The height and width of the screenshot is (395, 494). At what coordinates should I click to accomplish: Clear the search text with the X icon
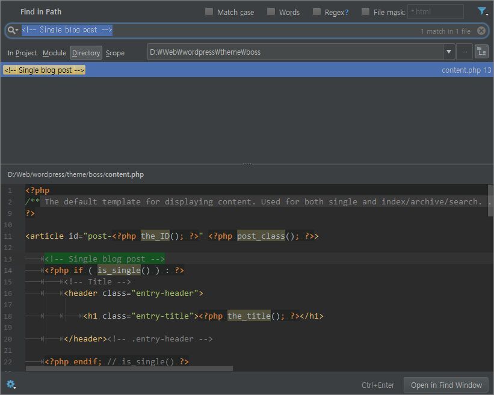(481, 31)
